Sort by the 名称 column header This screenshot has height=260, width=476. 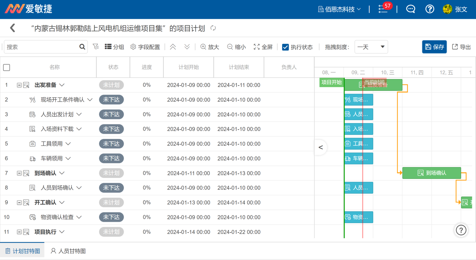click(55, 67)
